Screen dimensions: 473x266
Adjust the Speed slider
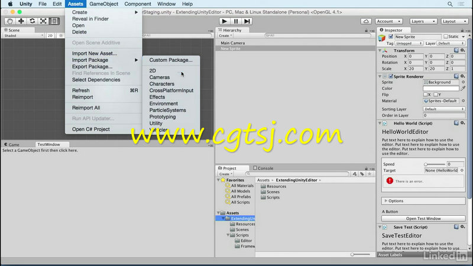(435, 164)
